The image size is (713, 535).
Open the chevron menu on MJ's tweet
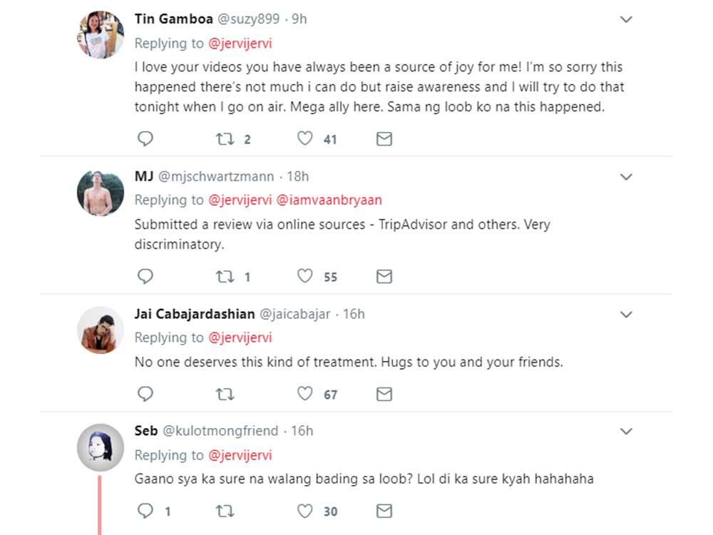tap(626, 177)
